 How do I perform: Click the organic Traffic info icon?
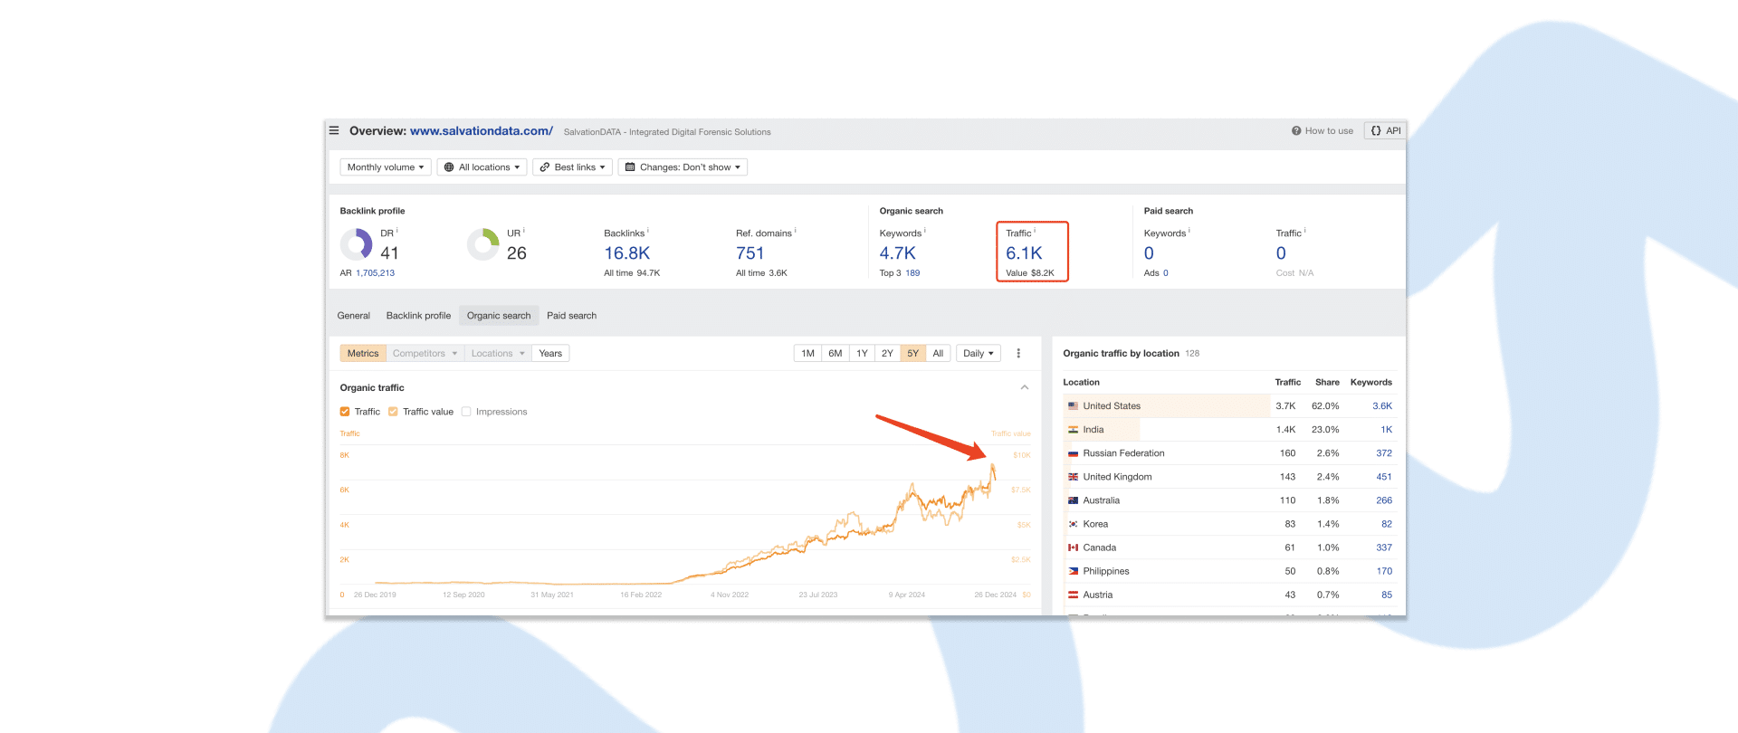[x=1035, y=231]
